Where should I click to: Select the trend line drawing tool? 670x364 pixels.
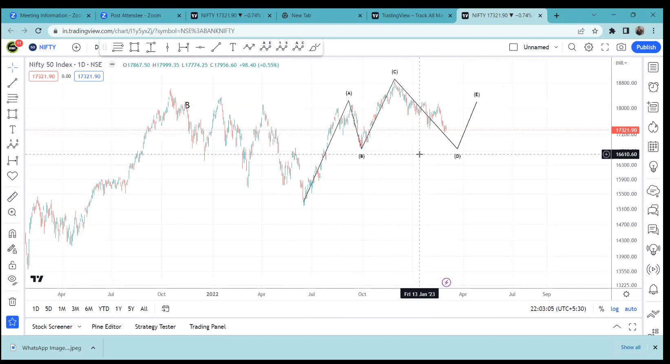click(x=12, y=83)
